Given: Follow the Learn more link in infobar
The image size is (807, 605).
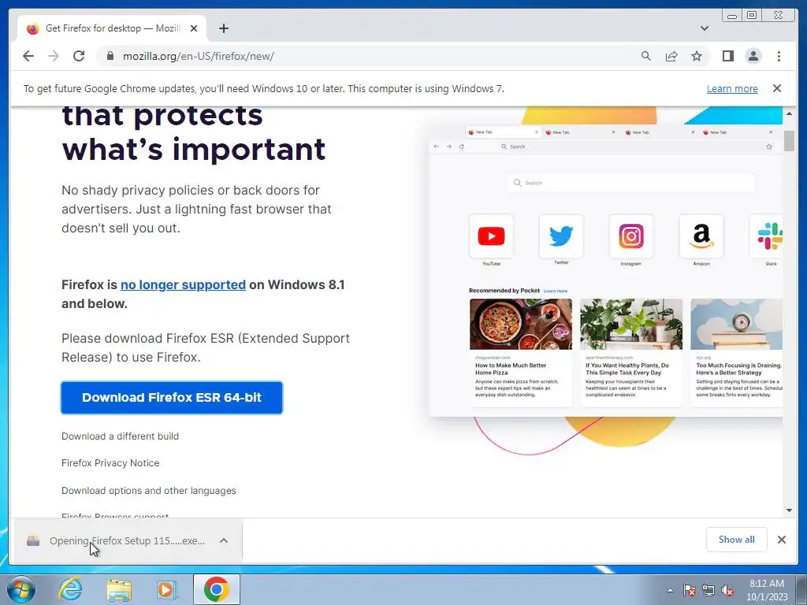Looking at the screenshot, I should pyautogui.click(x=732, y=88).
